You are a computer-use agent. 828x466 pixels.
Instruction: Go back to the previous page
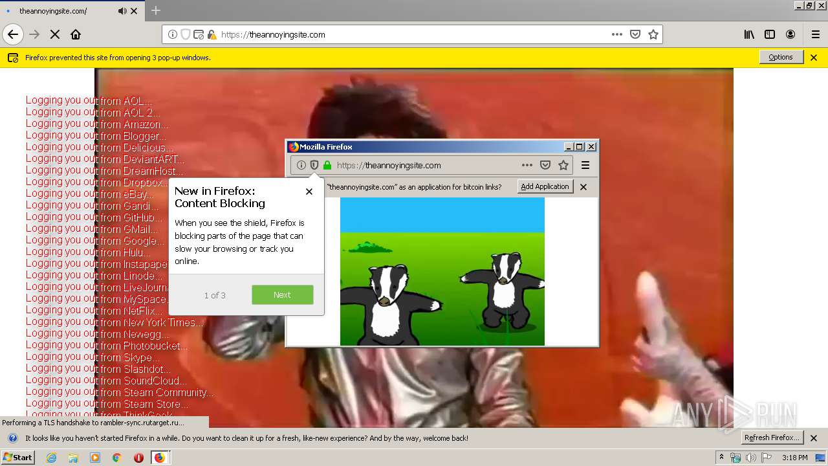coord(13,34)
